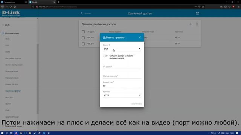The height and width of the screenshot is (135, 241).
Task: Close the DIR-300 browser tab
Action: (x=54, y=2)
